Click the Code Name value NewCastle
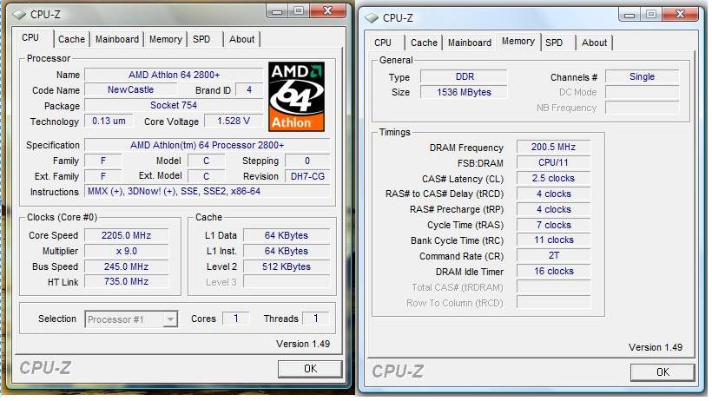712x401 pixels. tap(130, 90)
